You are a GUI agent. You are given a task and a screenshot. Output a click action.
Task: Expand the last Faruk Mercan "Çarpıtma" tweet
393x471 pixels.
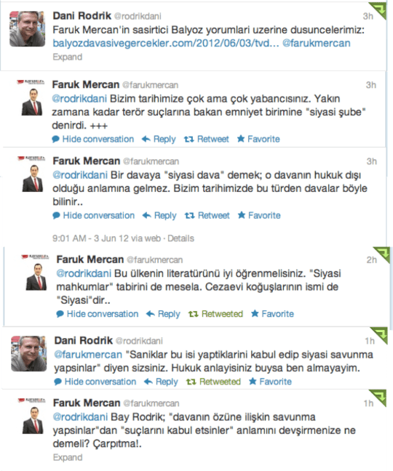[68, 457]
